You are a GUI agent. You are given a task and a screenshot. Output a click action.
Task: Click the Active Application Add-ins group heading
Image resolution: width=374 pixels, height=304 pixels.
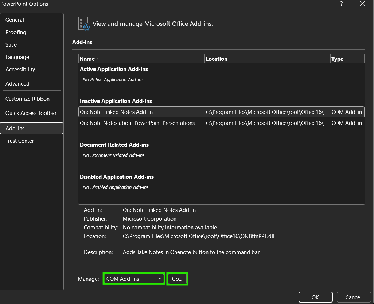114,69
